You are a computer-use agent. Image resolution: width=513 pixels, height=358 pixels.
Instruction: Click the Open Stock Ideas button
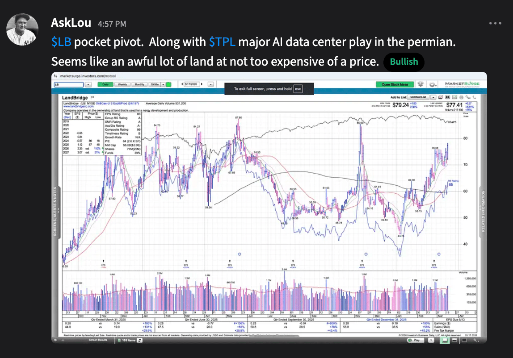tap(395, 84)
